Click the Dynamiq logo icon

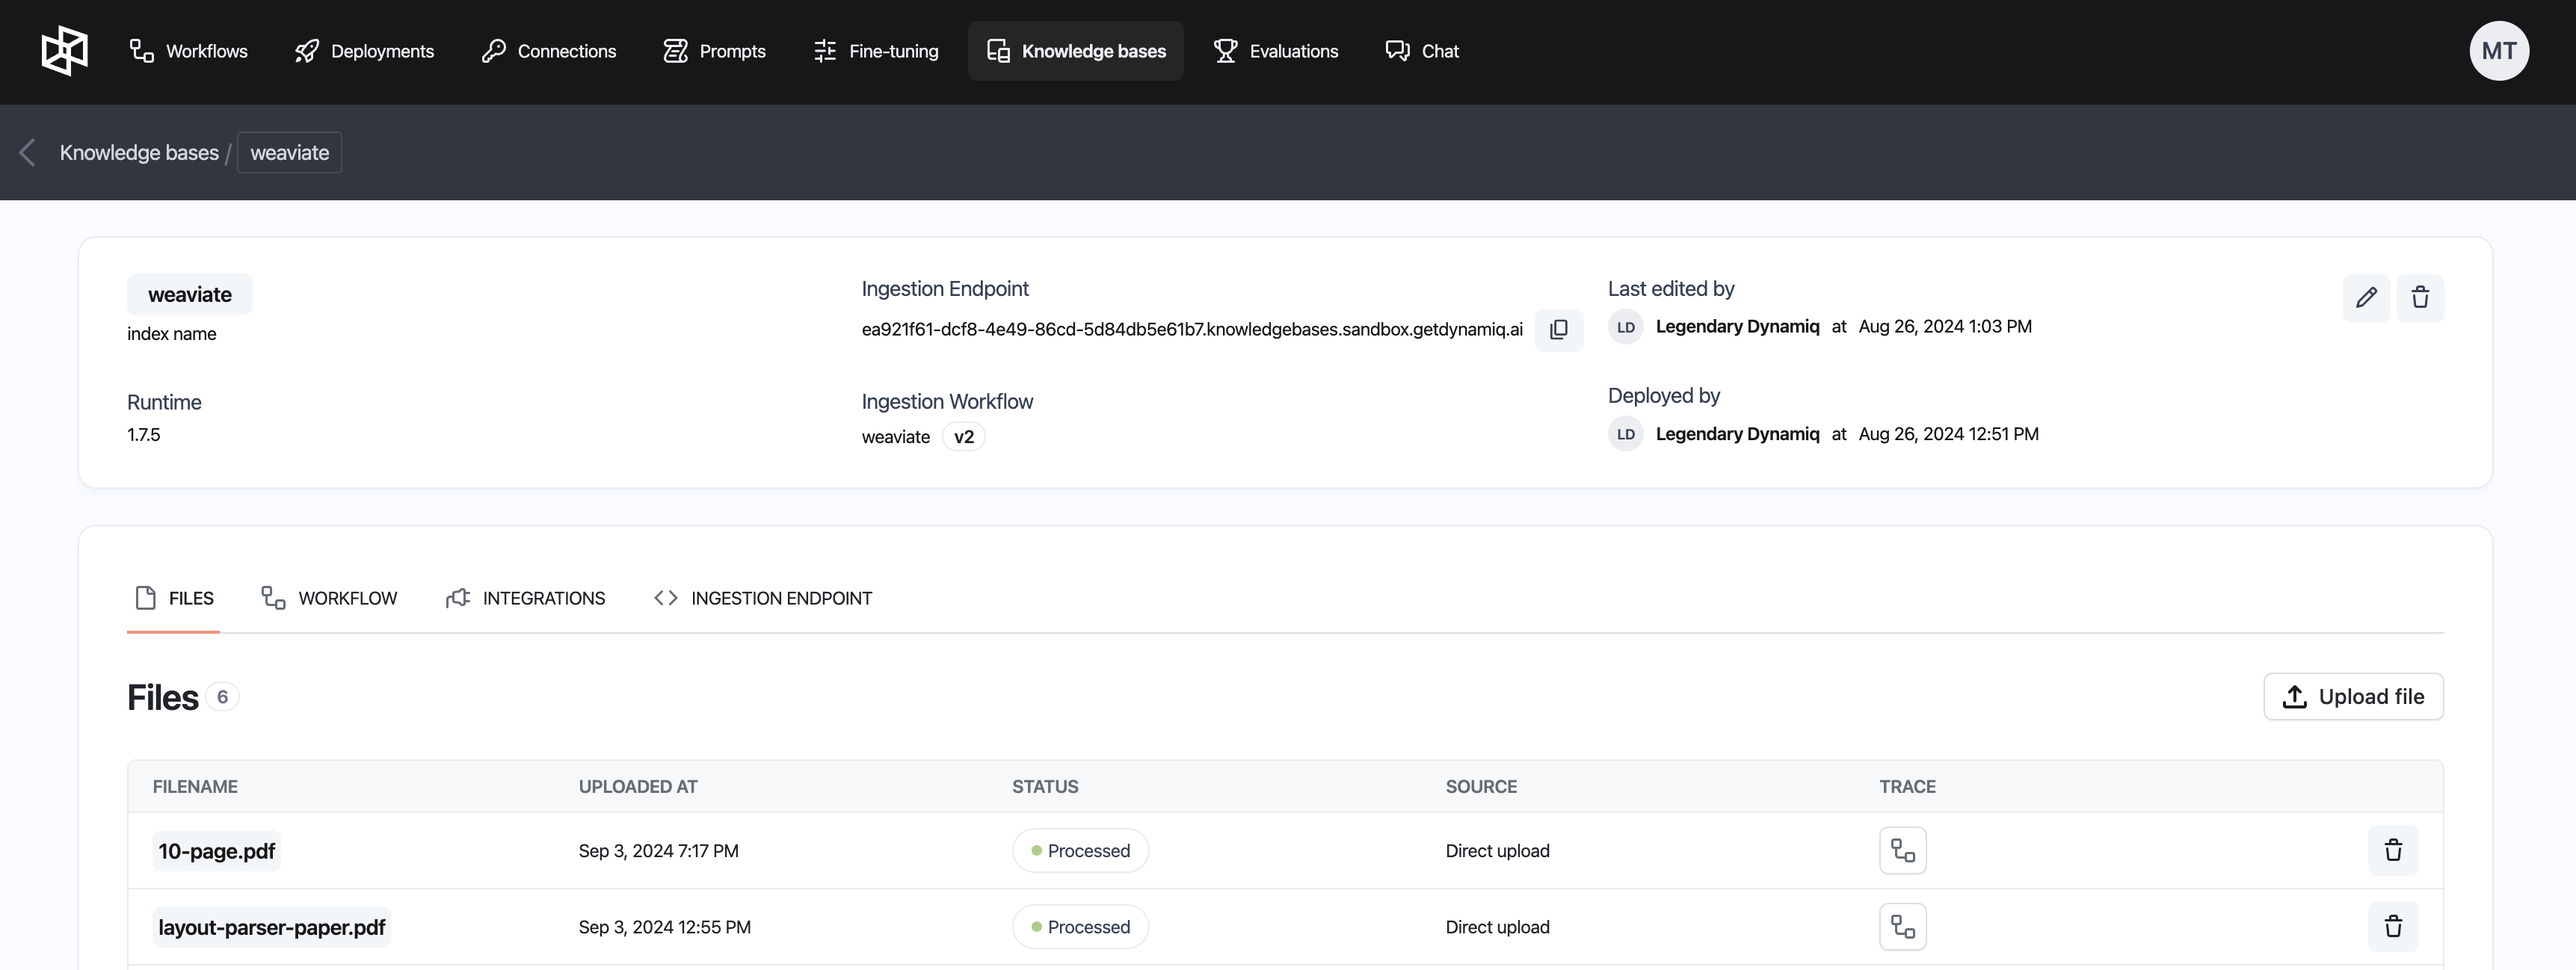tap(64, 51)
